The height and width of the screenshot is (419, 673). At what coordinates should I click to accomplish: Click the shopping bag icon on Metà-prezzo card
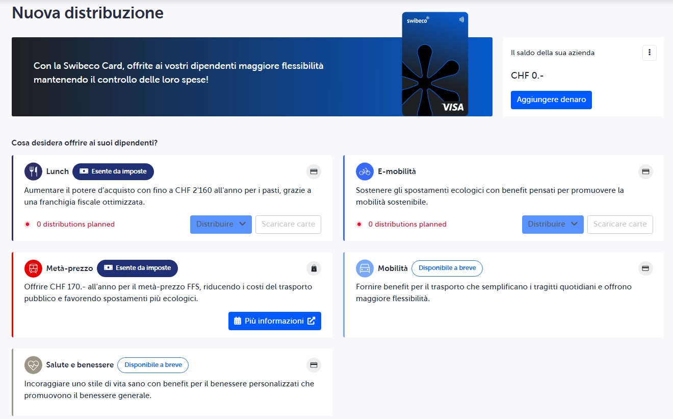click(x=314, y=268)
